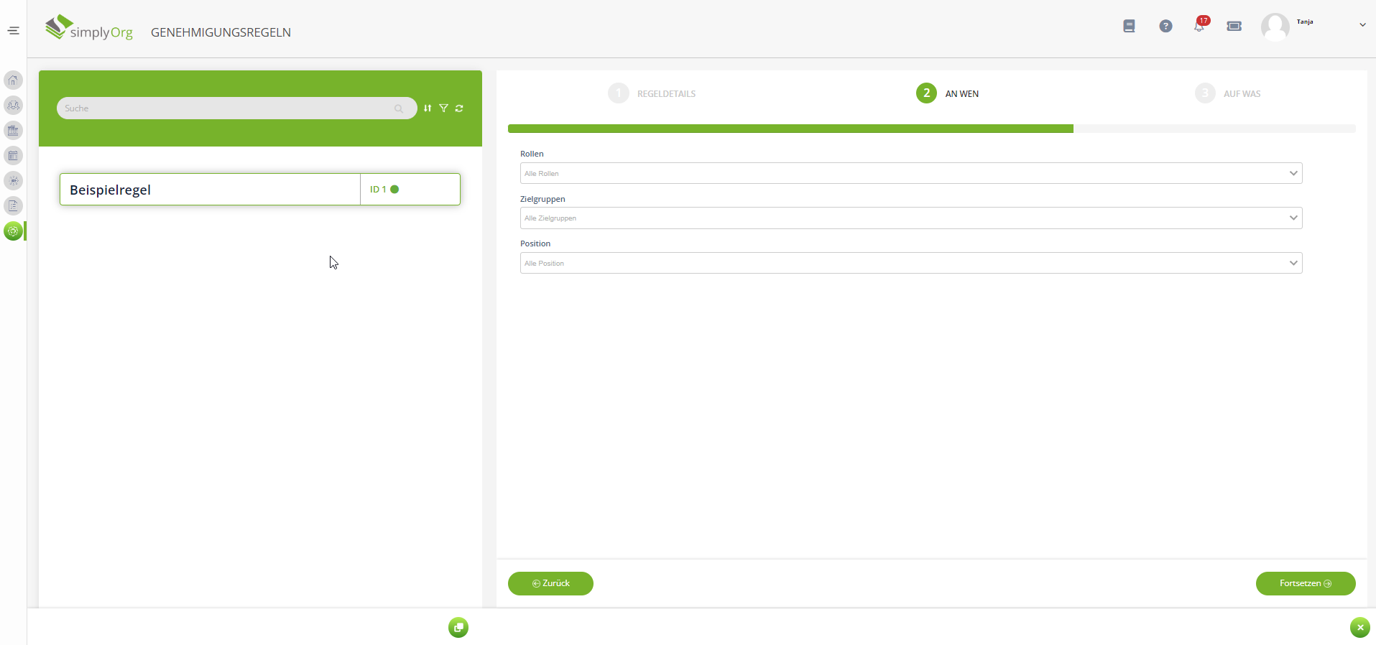Viewport: 1376px width, 645px height.
Task: Refresh the rule list
Action: (459, 108)
